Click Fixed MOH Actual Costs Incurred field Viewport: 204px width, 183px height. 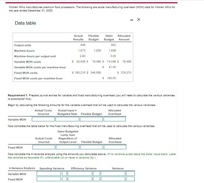pyautogui.click(x=44, y=147)
